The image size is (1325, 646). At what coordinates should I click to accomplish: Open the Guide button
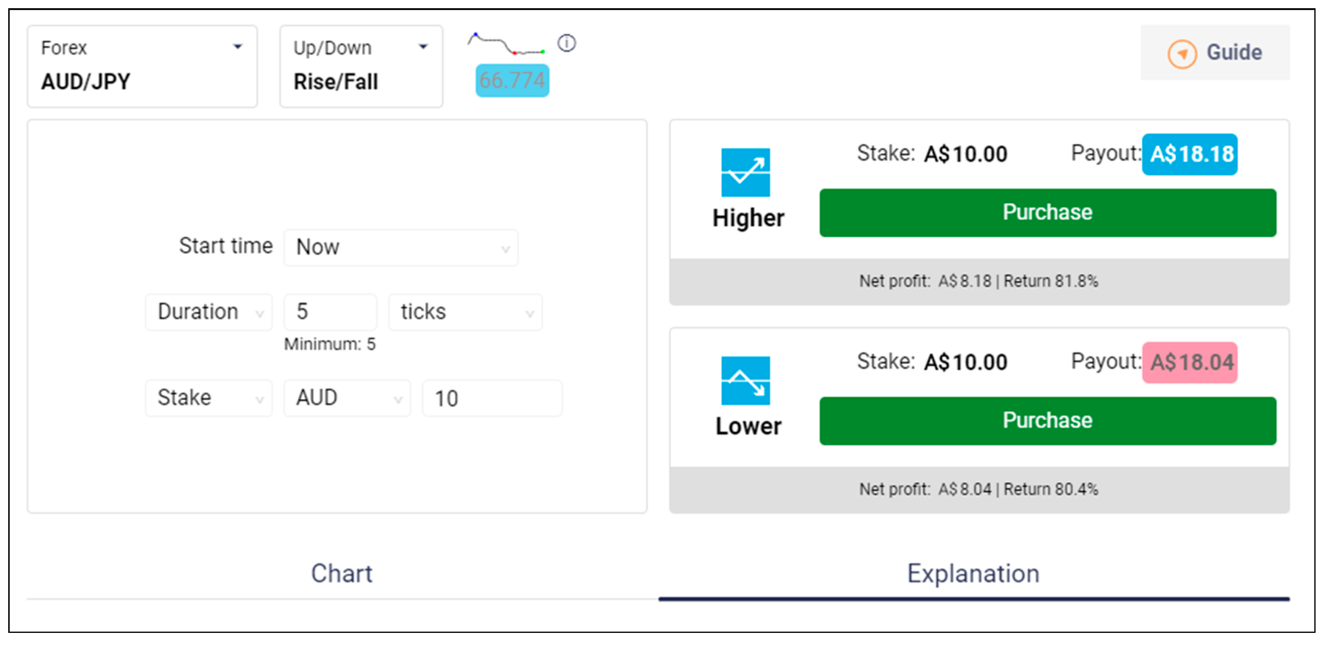[x=1215, y=53]
